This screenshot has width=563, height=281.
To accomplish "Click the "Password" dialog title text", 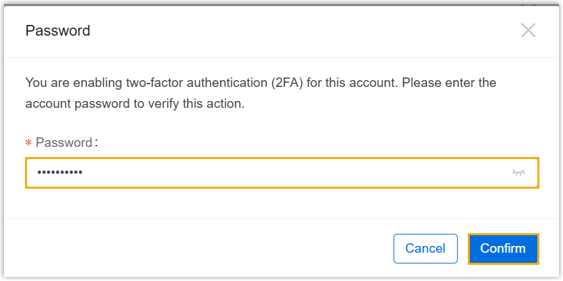I will pos(57,30).
